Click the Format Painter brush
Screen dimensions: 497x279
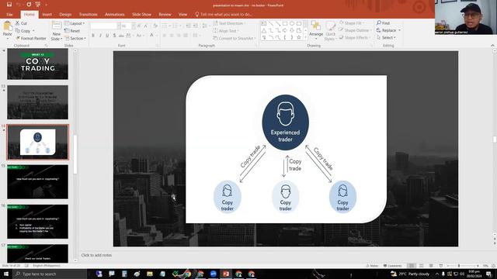[x=18, y=38]
